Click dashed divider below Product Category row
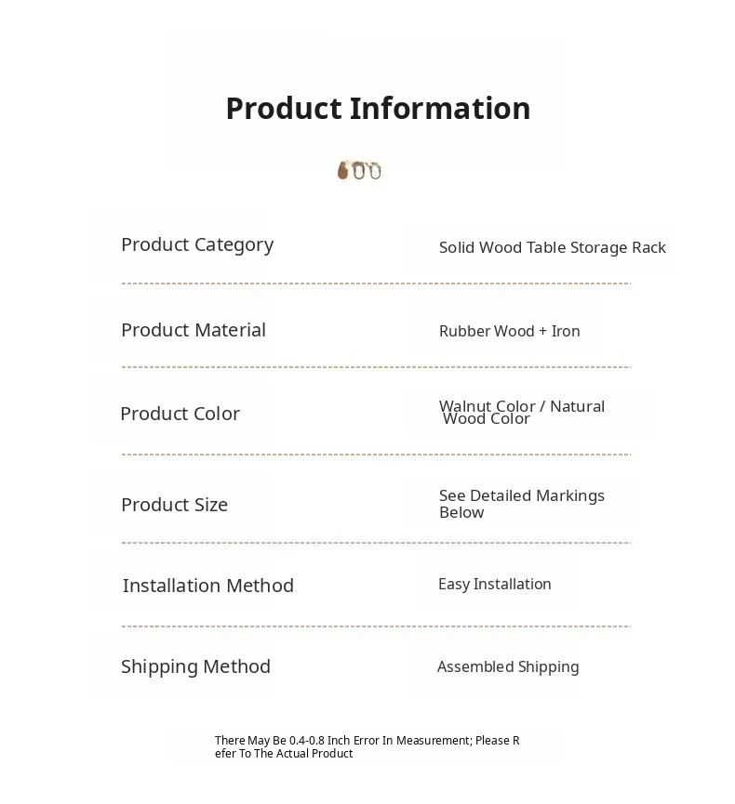 tap(376, 283)
